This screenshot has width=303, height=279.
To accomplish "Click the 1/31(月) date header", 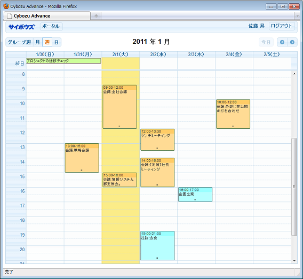I will point(83,55).
